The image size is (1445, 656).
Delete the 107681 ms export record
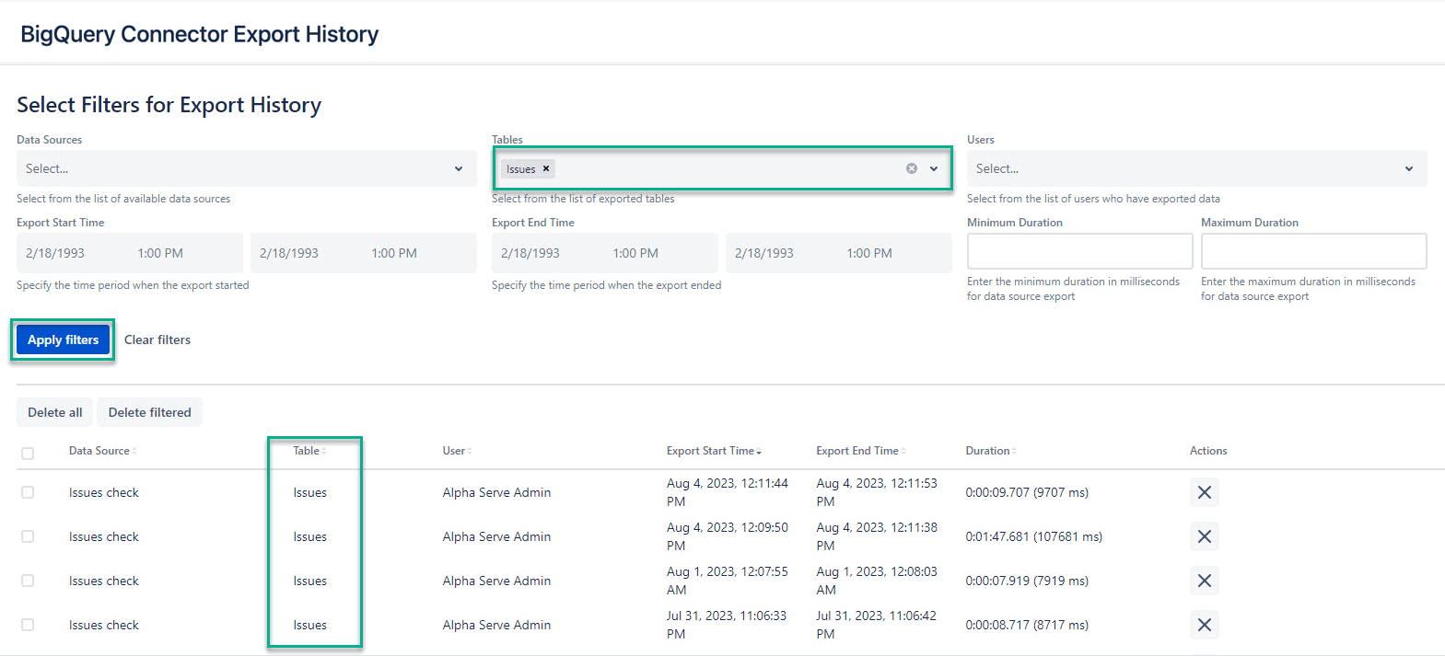point(1204,536)
